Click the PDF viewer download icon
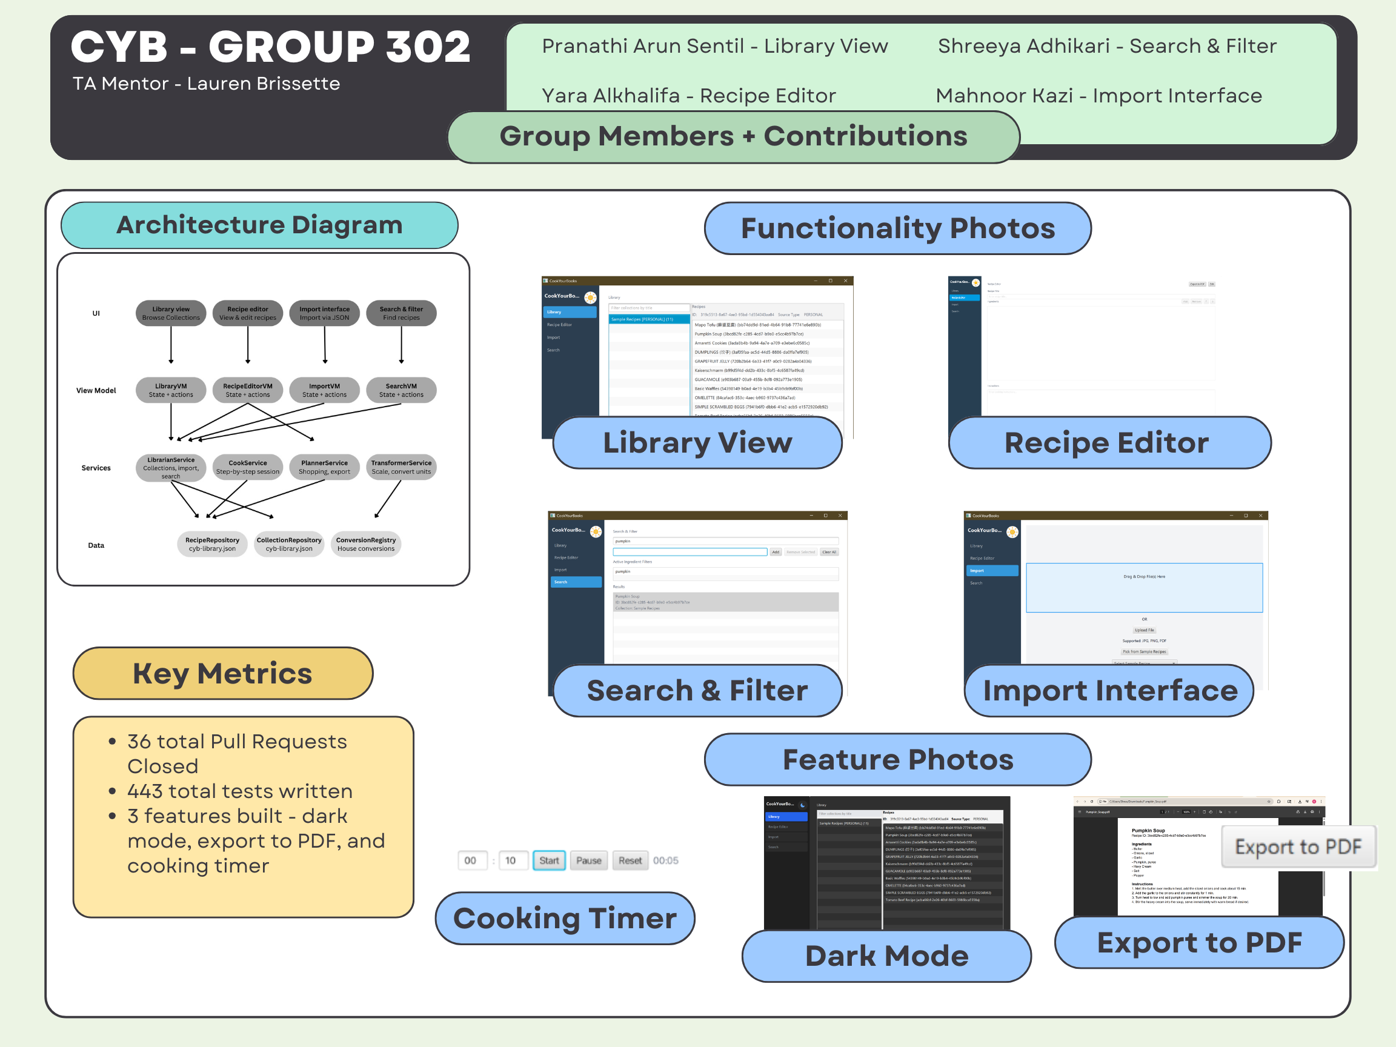 tap(1305, 813)
